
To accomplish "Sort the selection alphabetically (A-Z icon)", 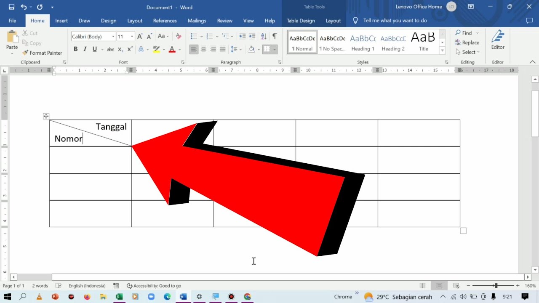I will [x=264, y=37].
